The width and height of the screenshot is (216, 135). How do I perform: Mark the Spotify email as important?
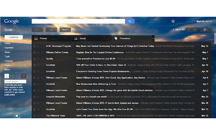(x=42, y=59)
